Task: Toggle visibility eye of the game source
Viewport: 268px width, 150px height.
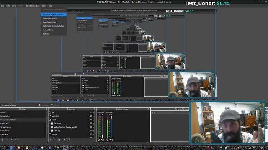Action: coord(91,134)
